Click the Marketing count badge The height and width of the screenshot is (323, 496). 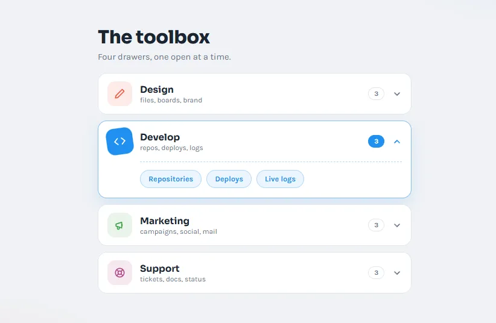pyautogui.click(x=376, y=225)
